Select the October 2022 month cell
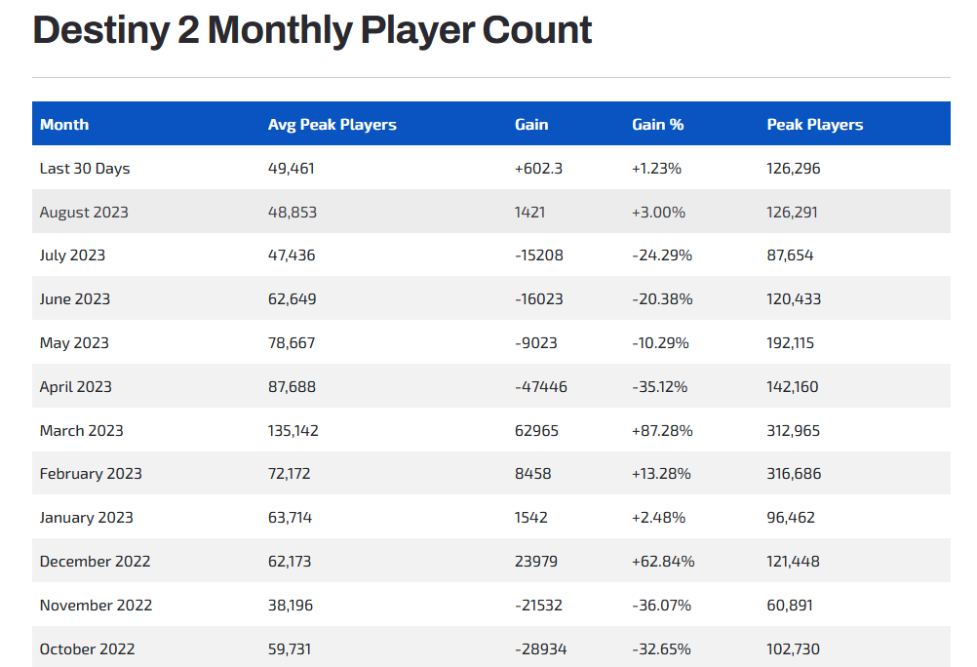Viewport: 977px width, 667px height. 87,648
